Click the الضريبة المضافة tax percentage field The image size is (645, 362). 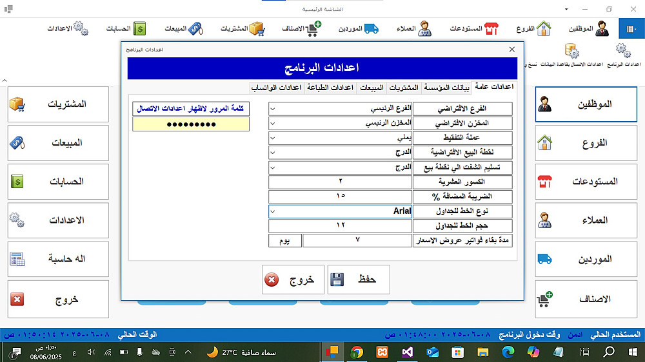[340, 196]
